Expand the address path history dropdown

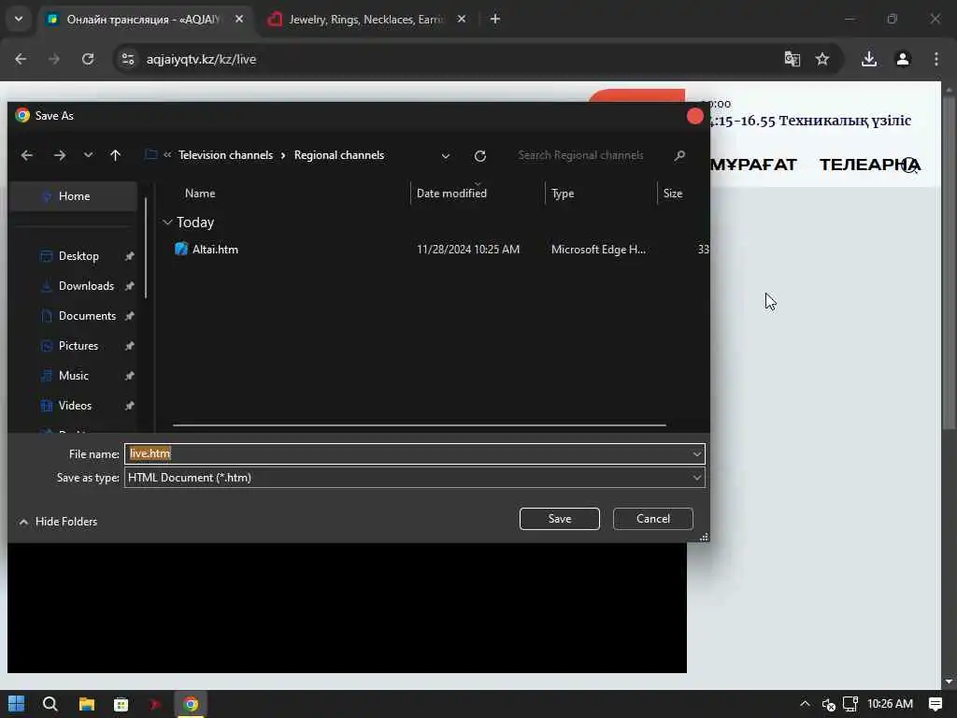click(446, 156)
